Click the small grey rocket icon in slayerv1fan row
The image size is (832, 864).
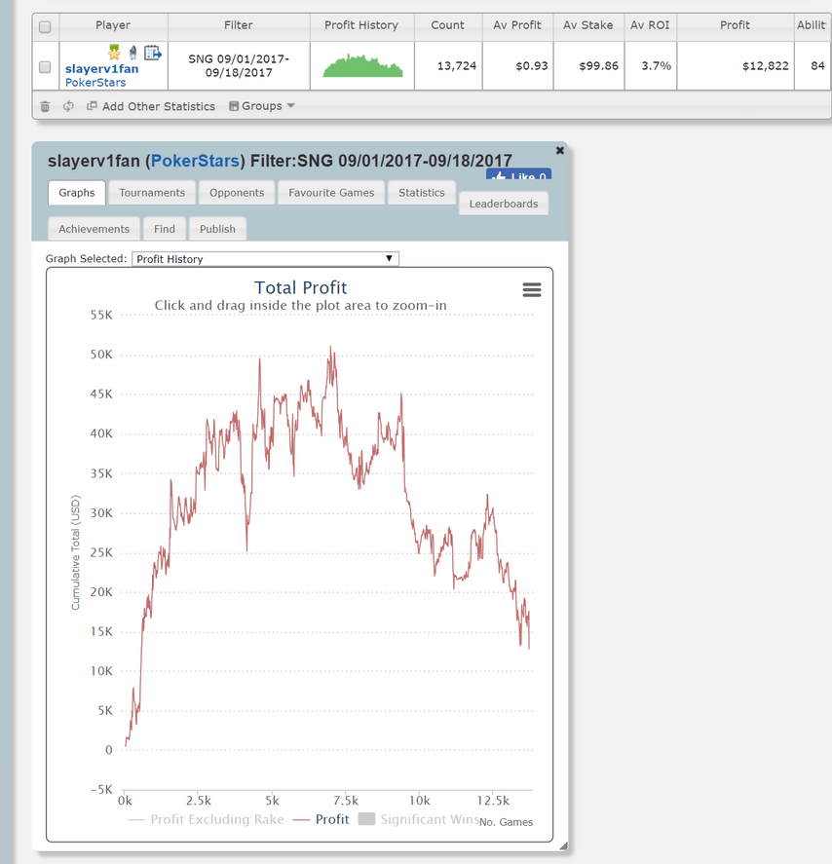(132, 53)
